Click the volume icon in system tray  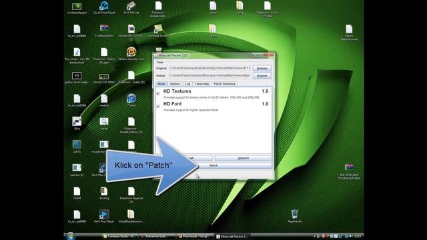click(x=350, y=237)
